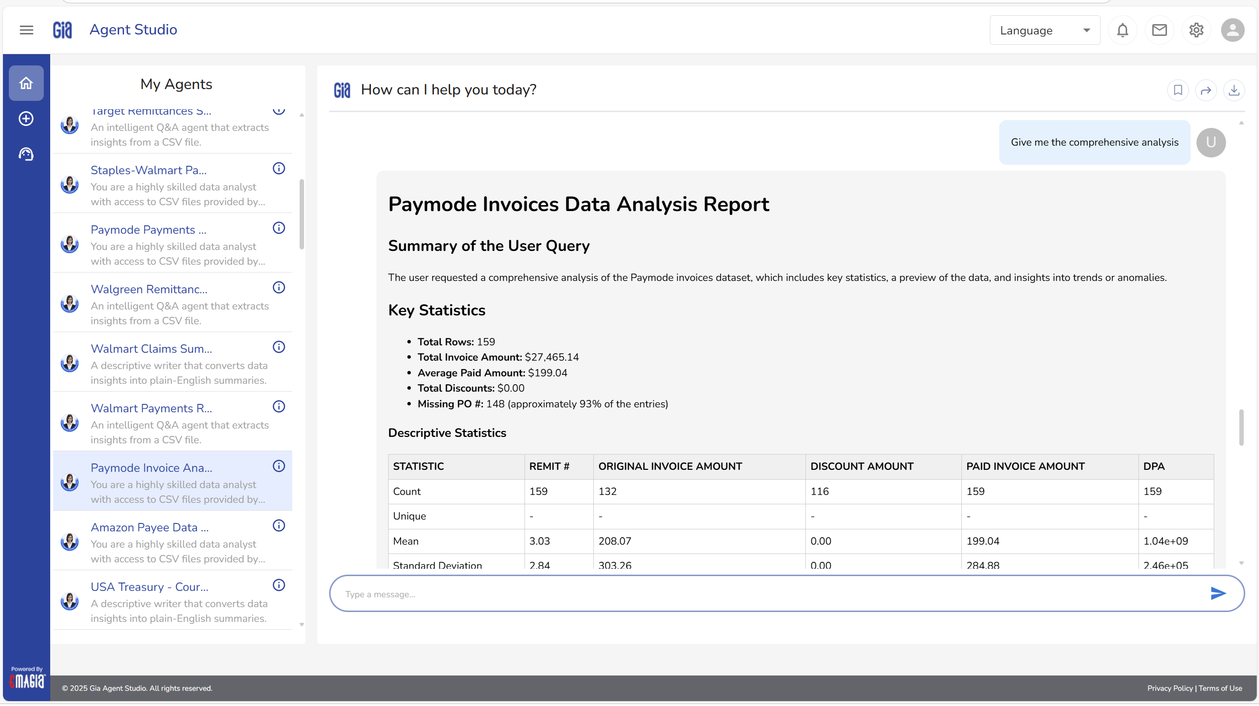1259x706 pixels.
Task: Click the user 'U' avatar in chat
Action: 1211,143
